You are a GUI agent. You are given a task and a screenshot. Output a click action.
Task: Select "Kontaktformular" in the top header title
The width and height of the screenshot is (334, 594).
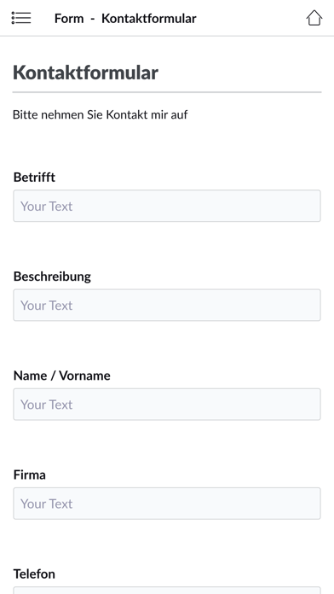(x=149, y=18)
